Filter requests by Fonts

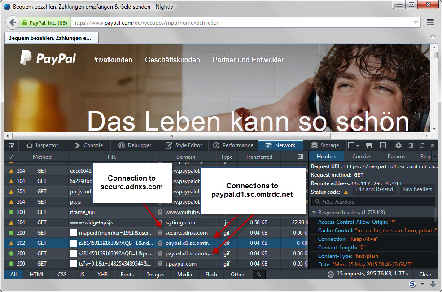[x=127, y=274]
